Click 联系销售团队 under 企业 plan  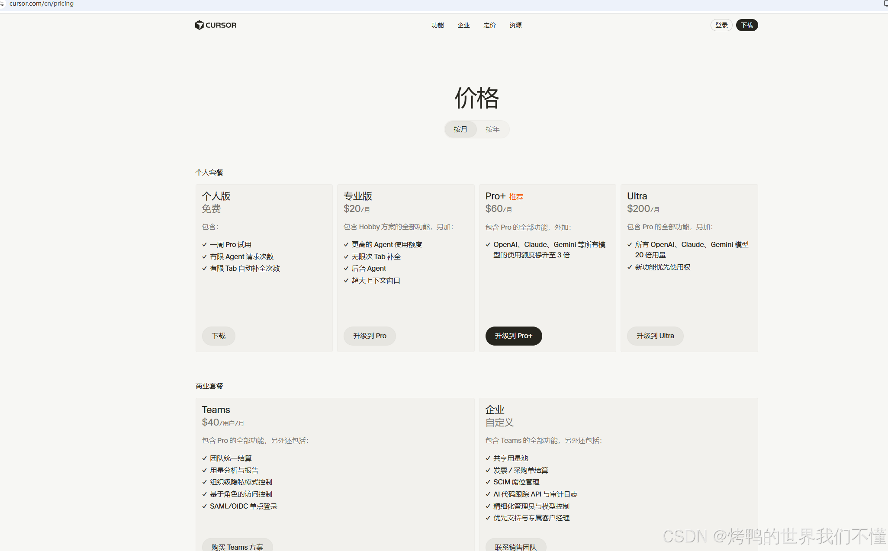pos(515,546)
